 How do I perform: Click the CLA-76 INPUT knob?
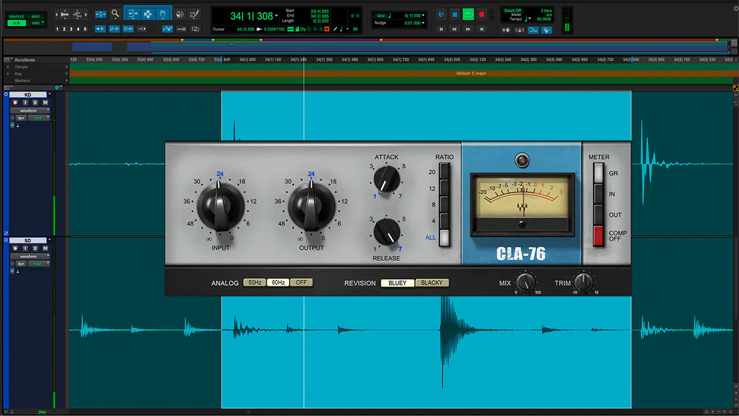coord(220,206)
